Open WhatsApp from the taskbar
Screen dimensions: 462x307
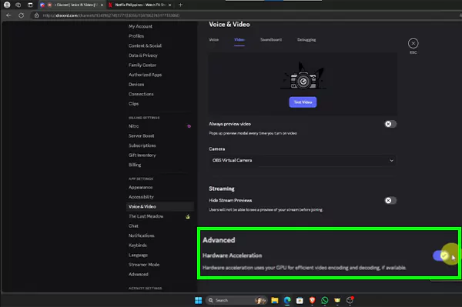(325, 300)
